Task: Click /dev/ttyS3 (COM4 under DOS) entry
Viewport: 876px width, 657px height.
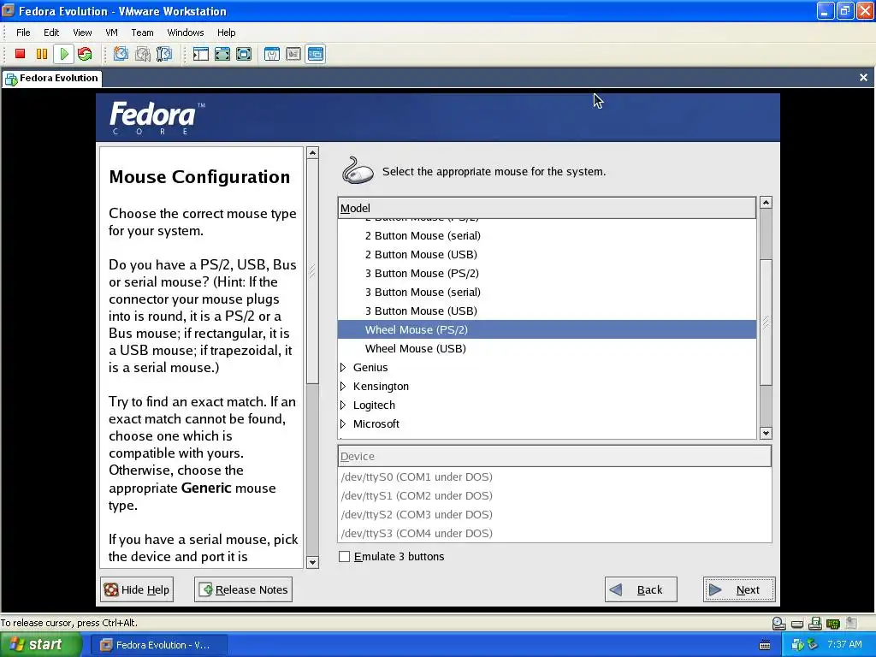Action: [x=554, y=533]
